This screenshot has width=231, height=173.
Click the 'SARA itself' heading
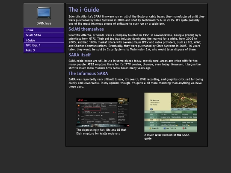point(80,55)
